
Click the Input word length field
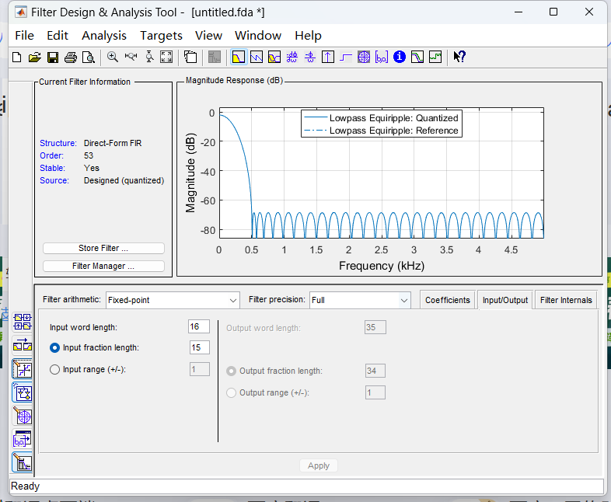[x=199, y=327]
